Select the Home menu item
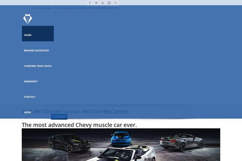Screen dimensions: 242x161 (x=38, y=33)
